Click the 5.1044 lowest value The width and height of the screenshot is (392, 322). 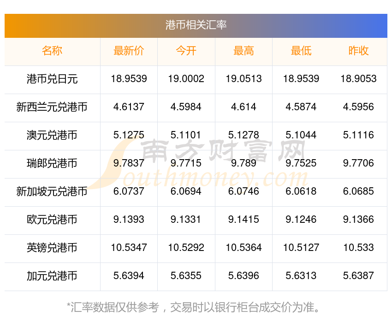301,135
